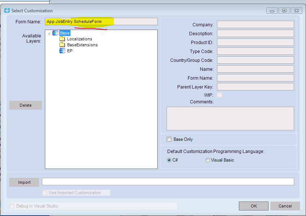This screenshot has width=306, height=216.
Task: Click the import file path field
Action: point(168,182)
